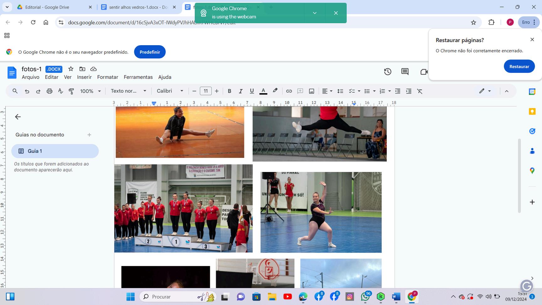This screenshot has width=542, height=305.
Task: Click Restaurar to restore pages
Action: pos(519,67)
